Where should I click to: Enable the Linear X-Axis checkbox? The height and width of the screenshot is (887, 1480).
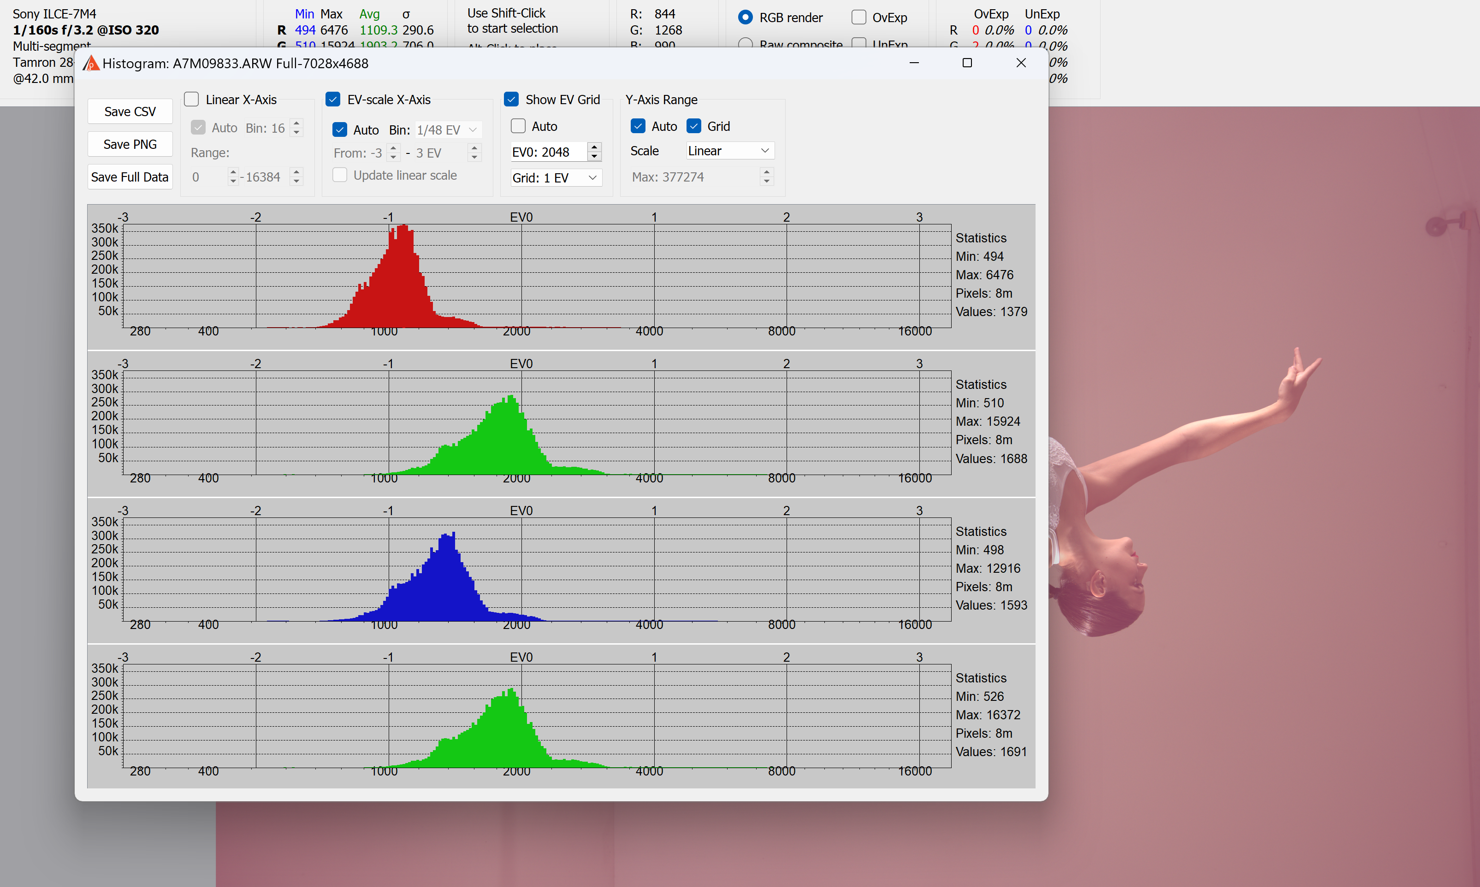click(191, 99)
